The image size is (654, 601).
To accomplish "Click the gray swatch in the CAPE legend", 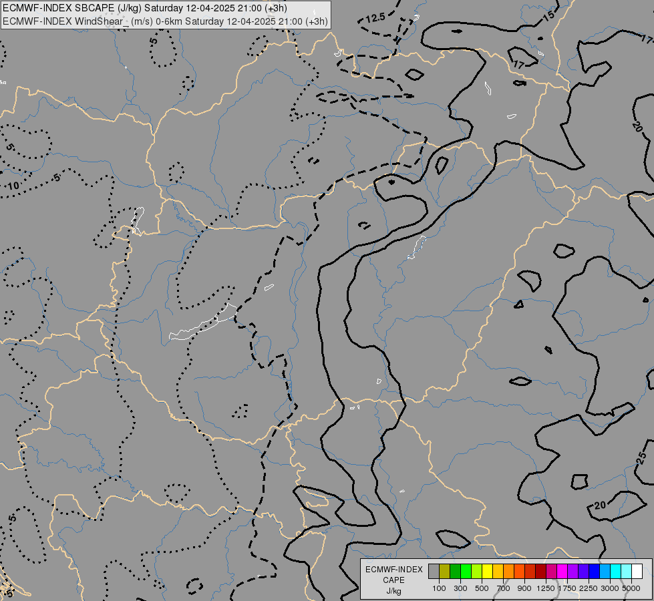I will pyautogui.click(x=434, y=571).
